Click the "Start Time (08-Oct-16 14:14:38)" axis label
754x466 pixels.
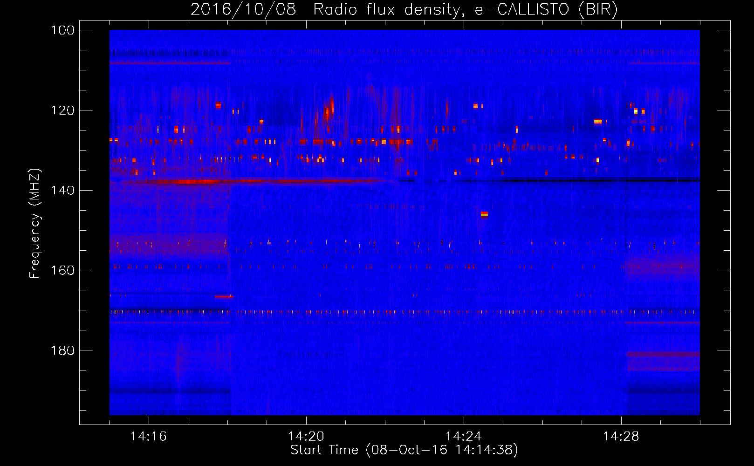coord(404,450)
